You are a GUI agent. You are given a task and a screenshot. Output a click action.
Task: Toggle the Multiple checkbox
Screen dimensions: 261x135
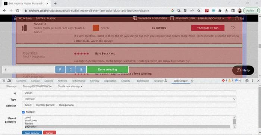tap(23, 112)
